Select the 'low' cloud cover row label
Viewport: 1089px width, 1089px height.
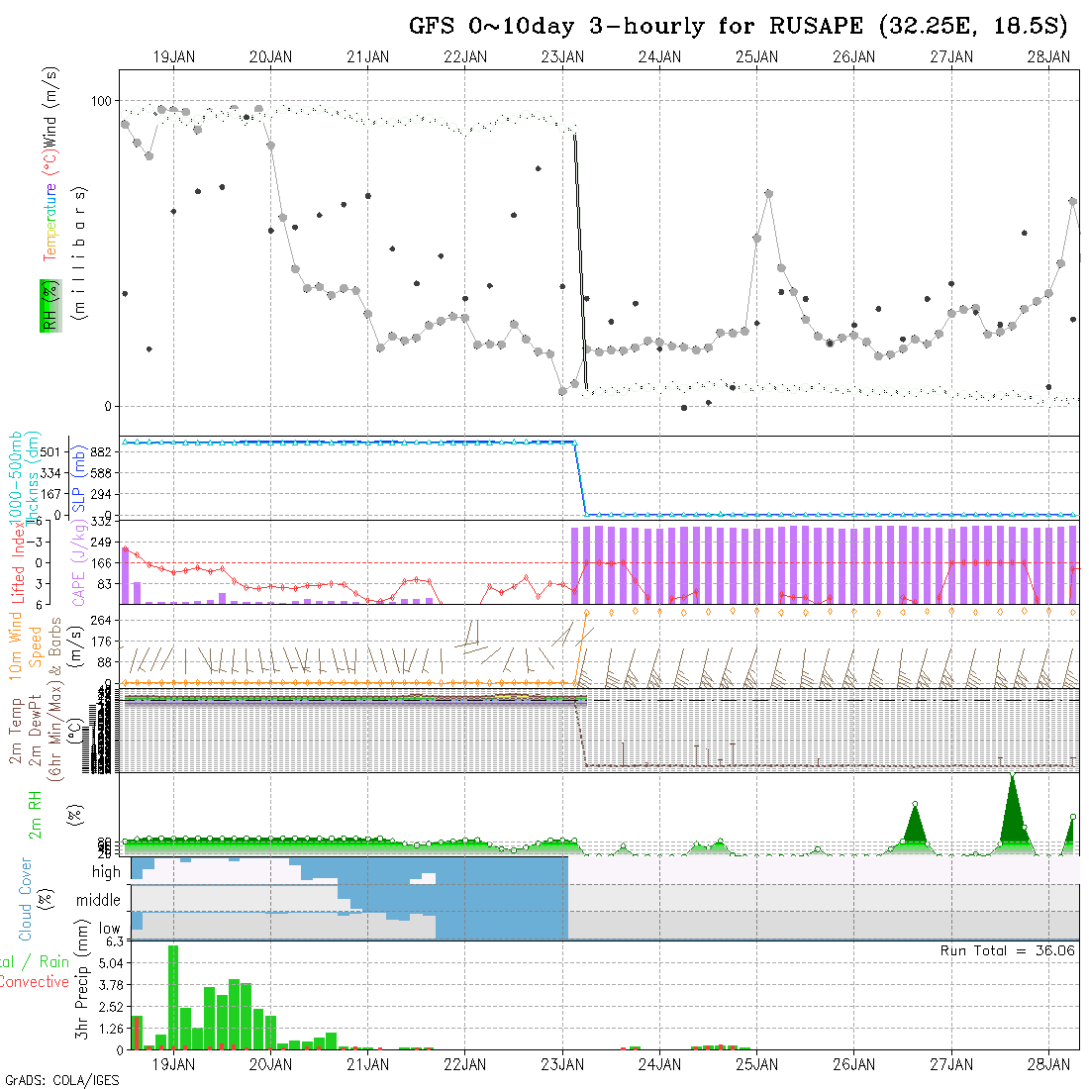point(109,930)
